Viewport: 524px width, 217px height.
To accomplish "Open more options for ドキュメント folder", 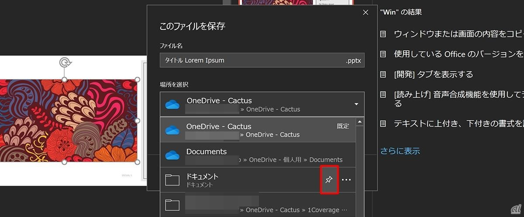I will coord(346,180).
